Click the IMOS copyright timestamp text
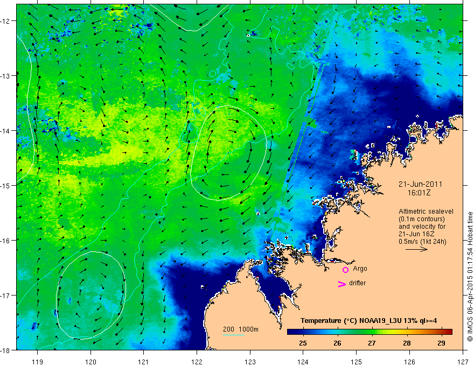The height and width of the screenshot is (366, 474). point(470,277)
